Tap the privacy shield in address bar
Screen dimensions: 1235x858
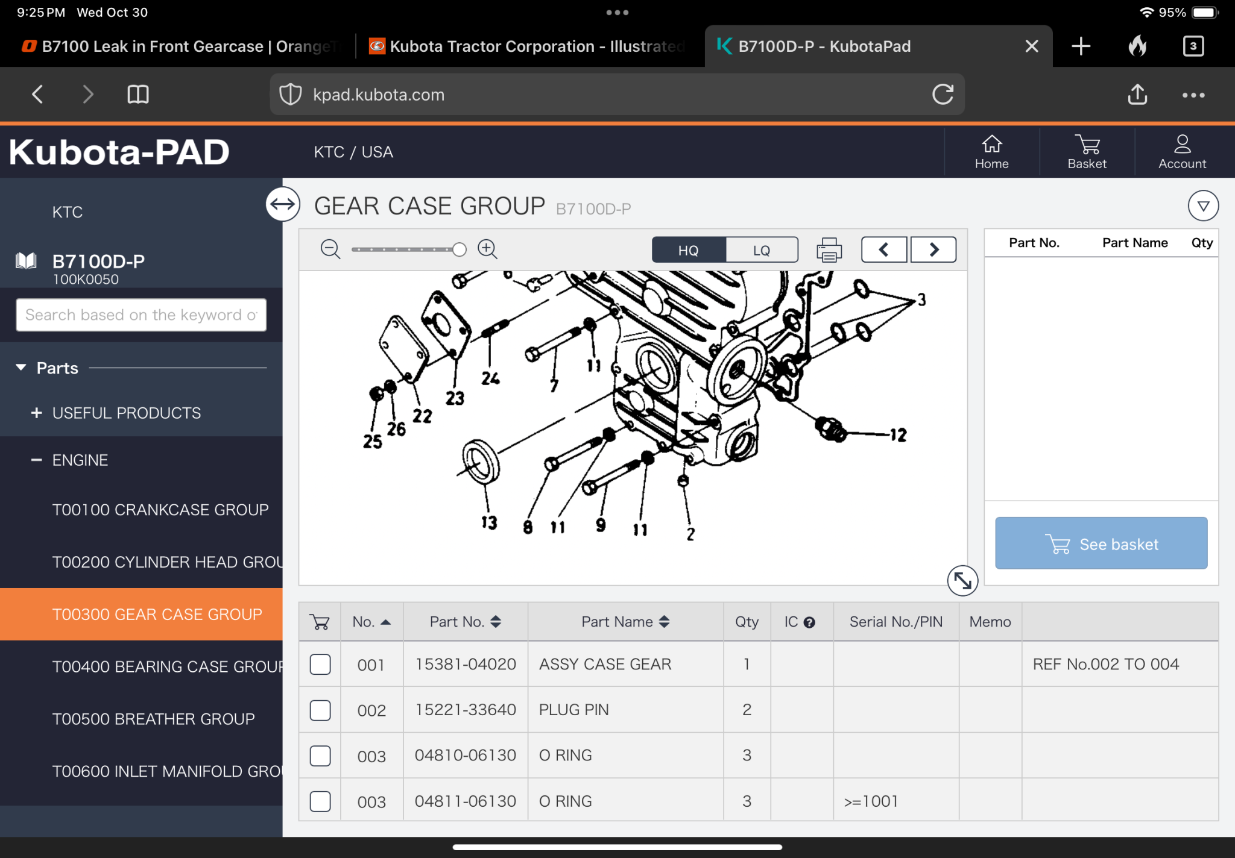pos(291,95)
